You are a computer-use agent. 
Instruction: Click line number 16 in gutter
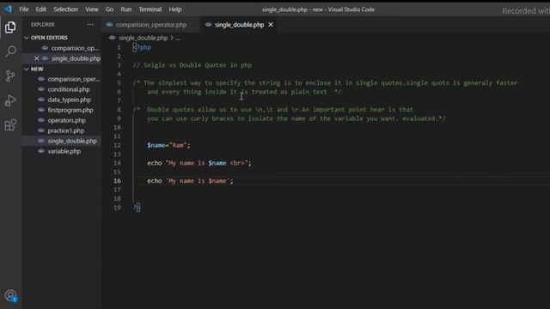[117, 181]
